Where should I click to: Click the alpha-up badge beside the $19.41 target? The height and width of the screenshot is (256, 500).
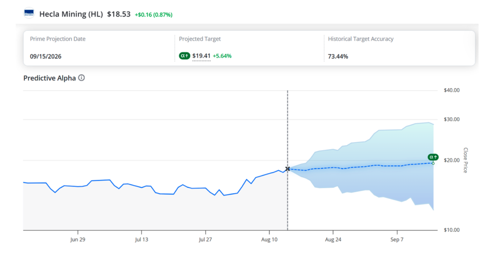click(185, 56)
